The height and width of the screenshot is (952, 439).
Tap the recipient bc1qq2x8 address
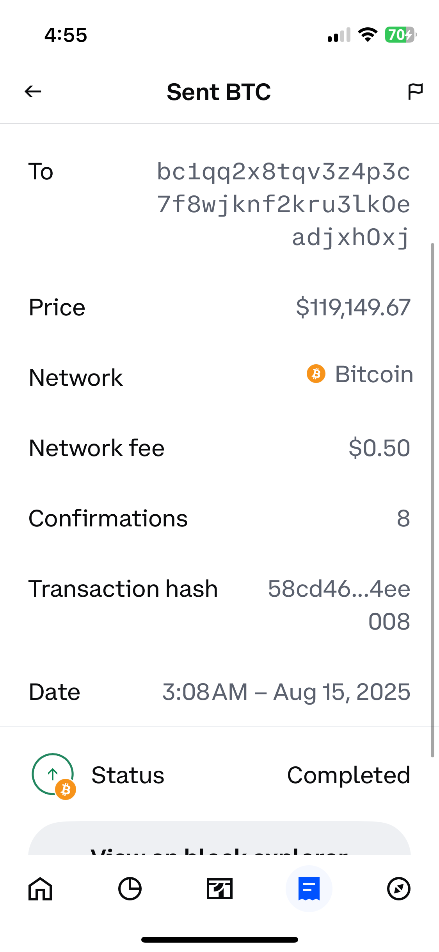[283, 204]
